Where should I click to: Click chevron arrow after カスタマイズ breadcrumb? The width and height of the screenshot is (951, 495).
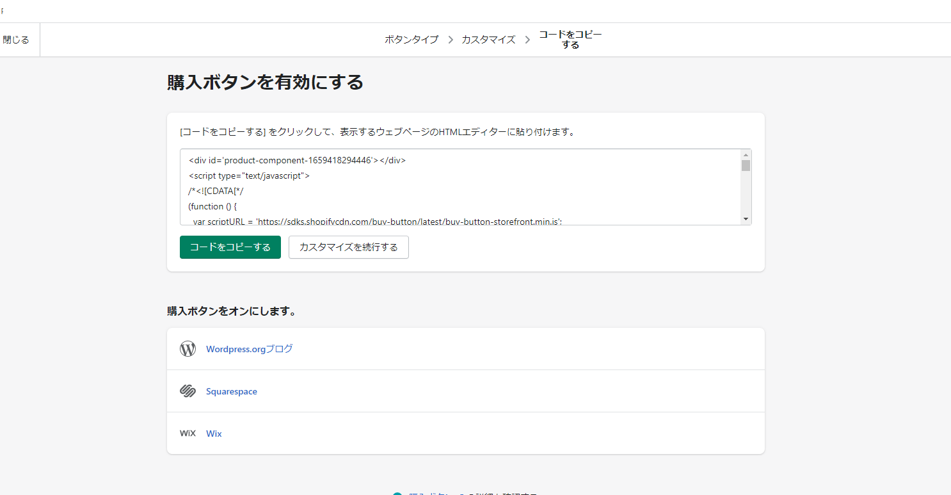tap(527, 40)
